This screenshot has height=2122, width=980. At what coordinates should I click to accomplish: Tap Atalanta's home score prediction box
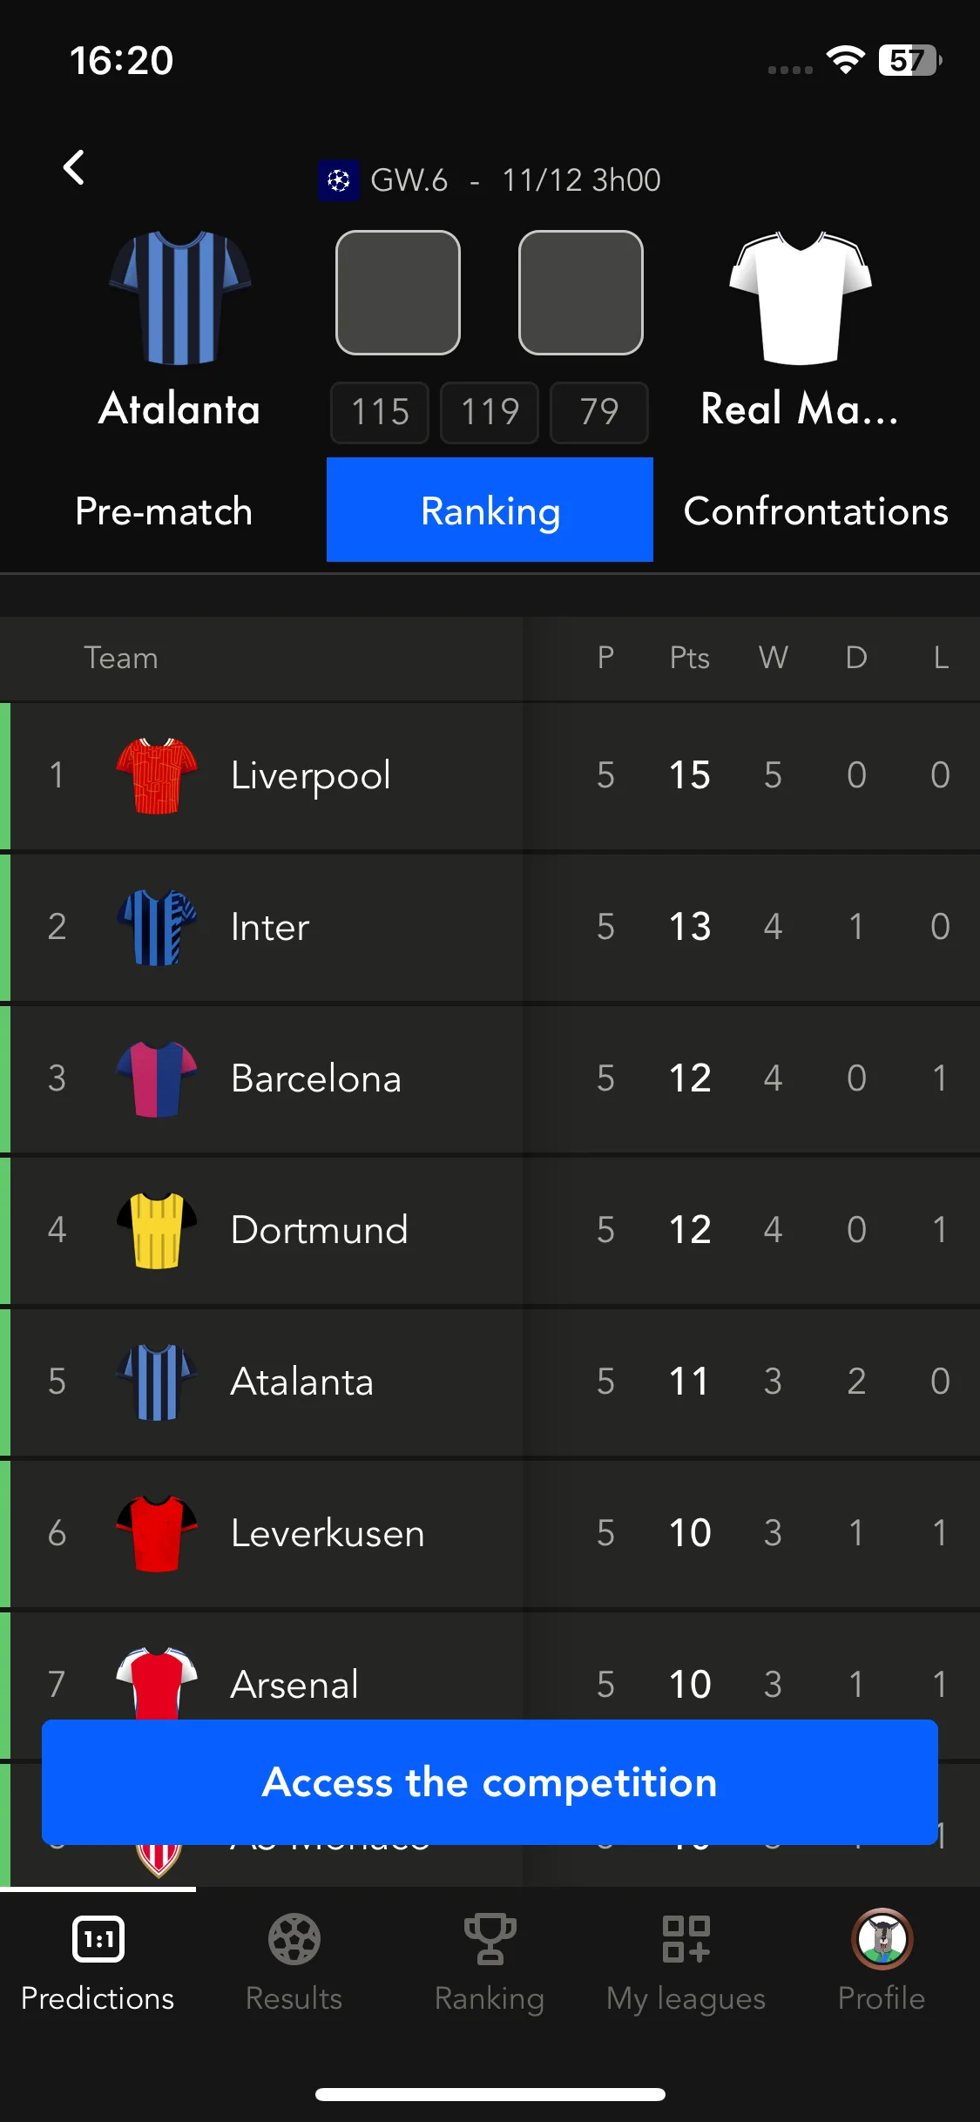point(398,293)
